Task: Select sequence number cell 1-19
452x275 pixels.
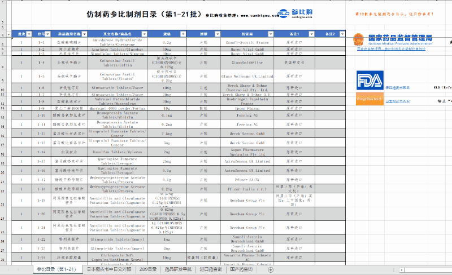Action: coord(41,200)
